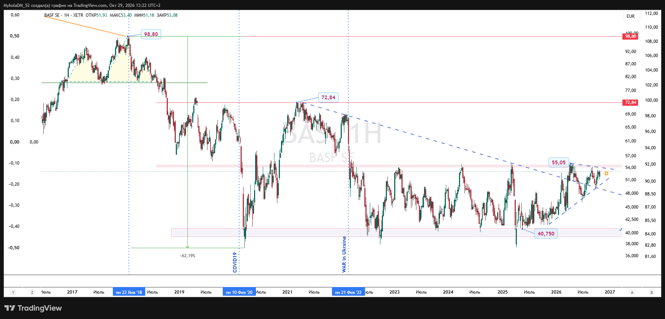This screenshot has width=665, height=319.
Task: Click the 1H interval in legend
Action: pos(66,15)
